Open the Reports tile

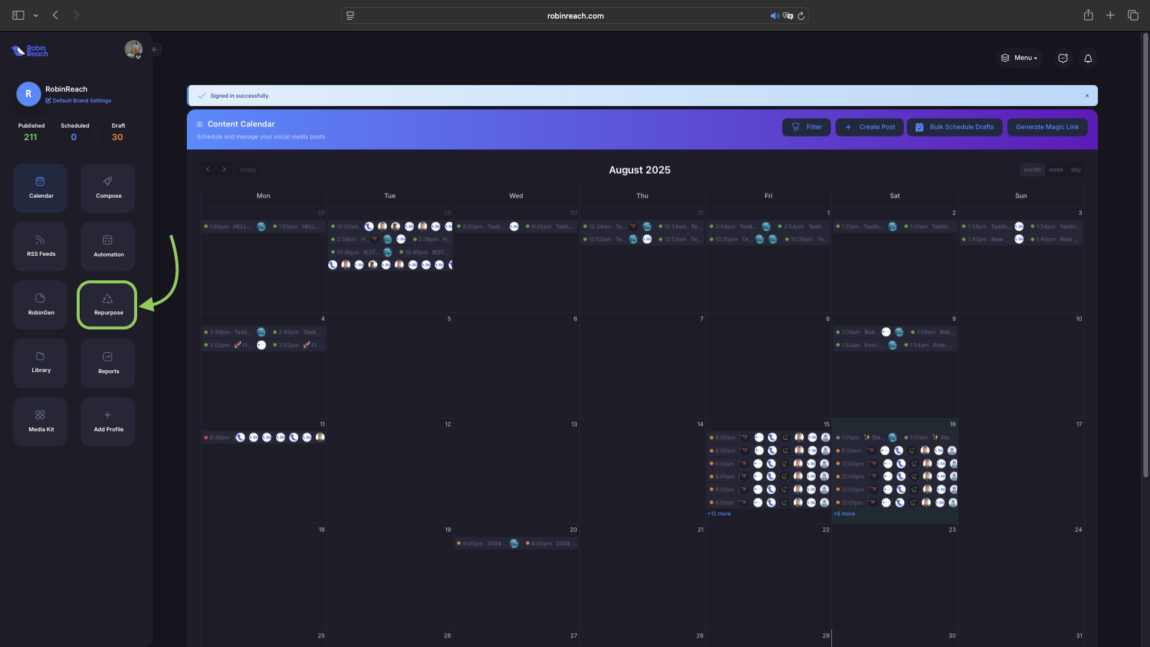108,363
